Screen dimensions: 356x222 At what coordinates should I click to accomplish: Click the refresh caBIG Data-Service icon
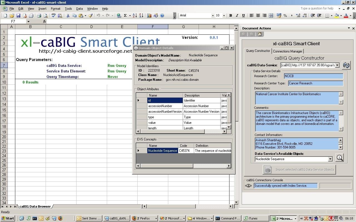click(x=346, y=65)
